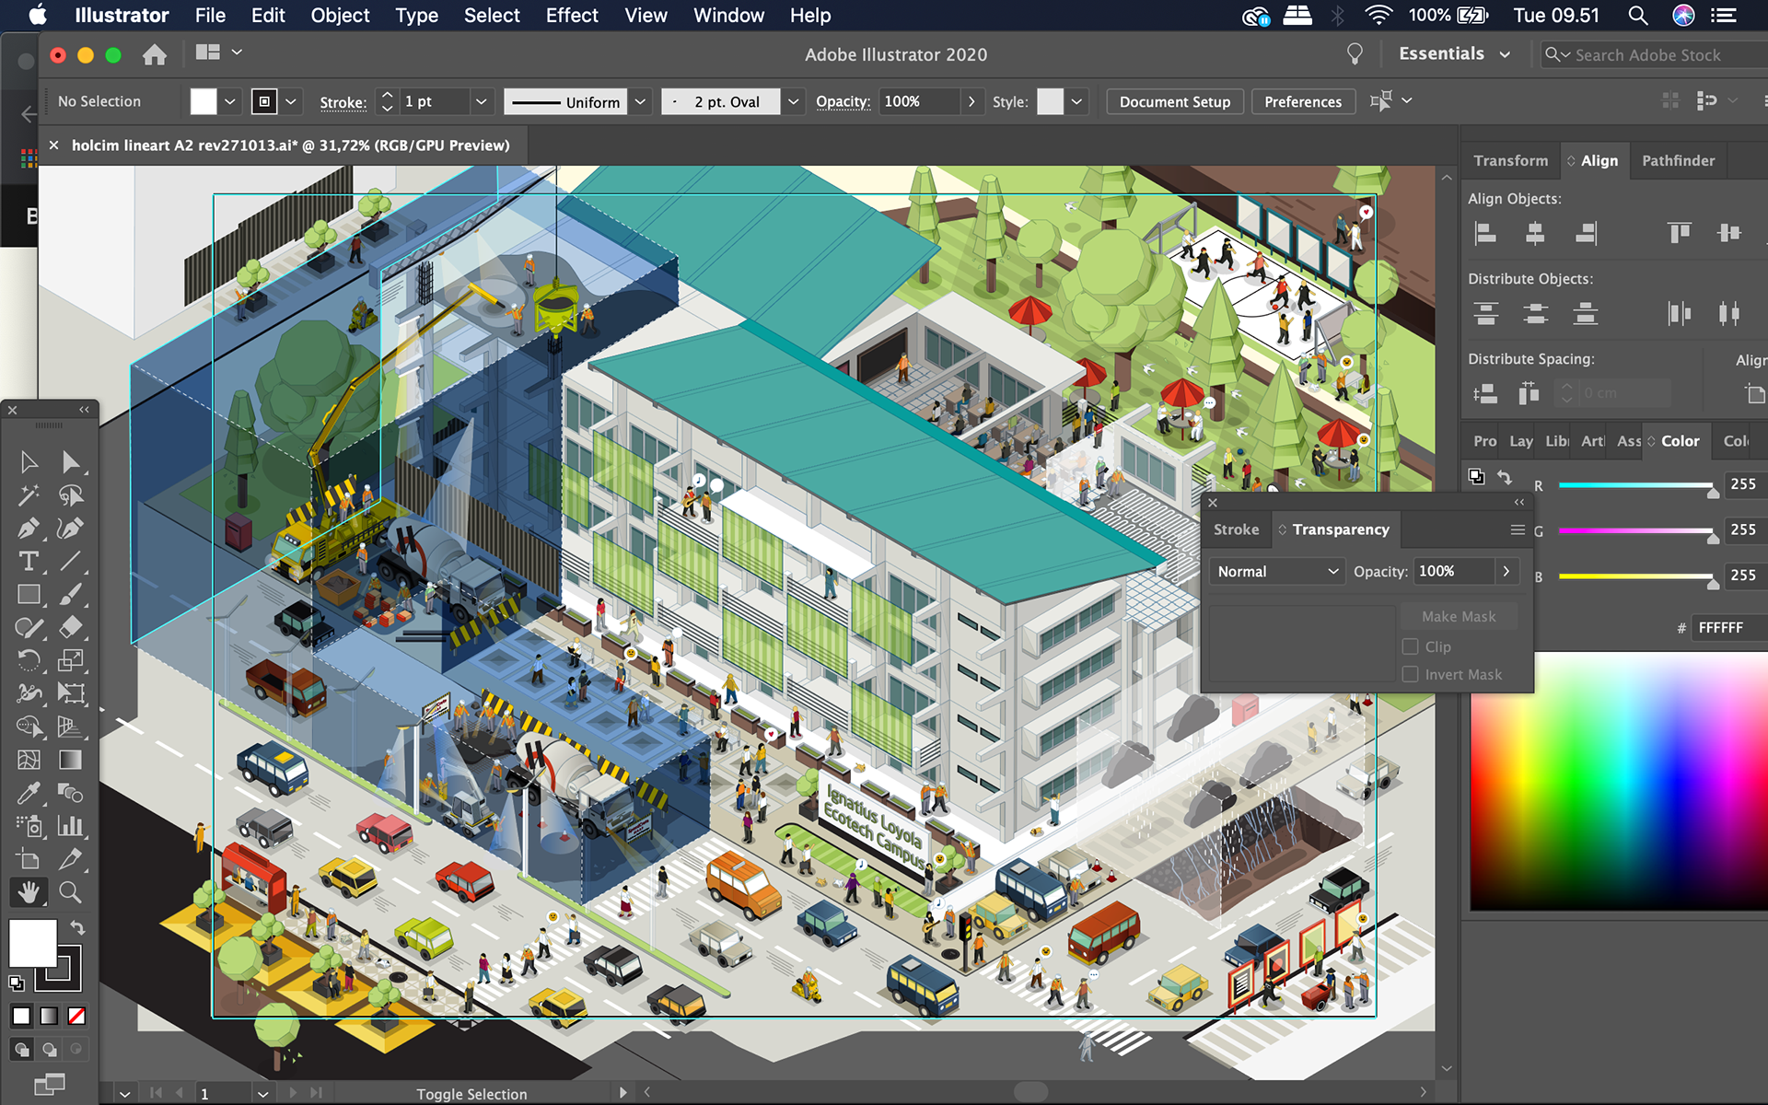Open the Effect menu
Viewport: 1768px width, 1105px height.
pos(571,16)
